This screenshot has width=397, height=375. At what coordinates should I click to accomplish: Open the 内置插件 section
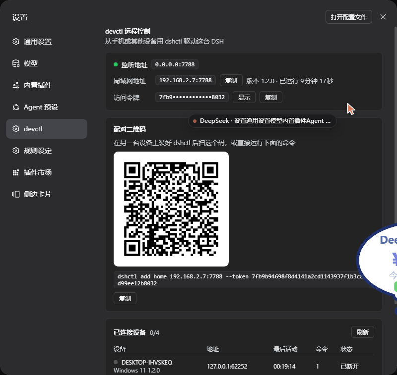pos(47,85)
